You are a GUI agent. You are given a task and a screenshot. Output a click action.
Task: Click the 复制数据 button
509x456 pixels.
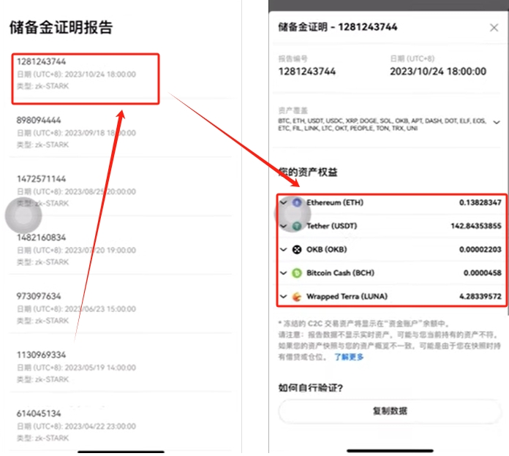click(x=390, y=411)
